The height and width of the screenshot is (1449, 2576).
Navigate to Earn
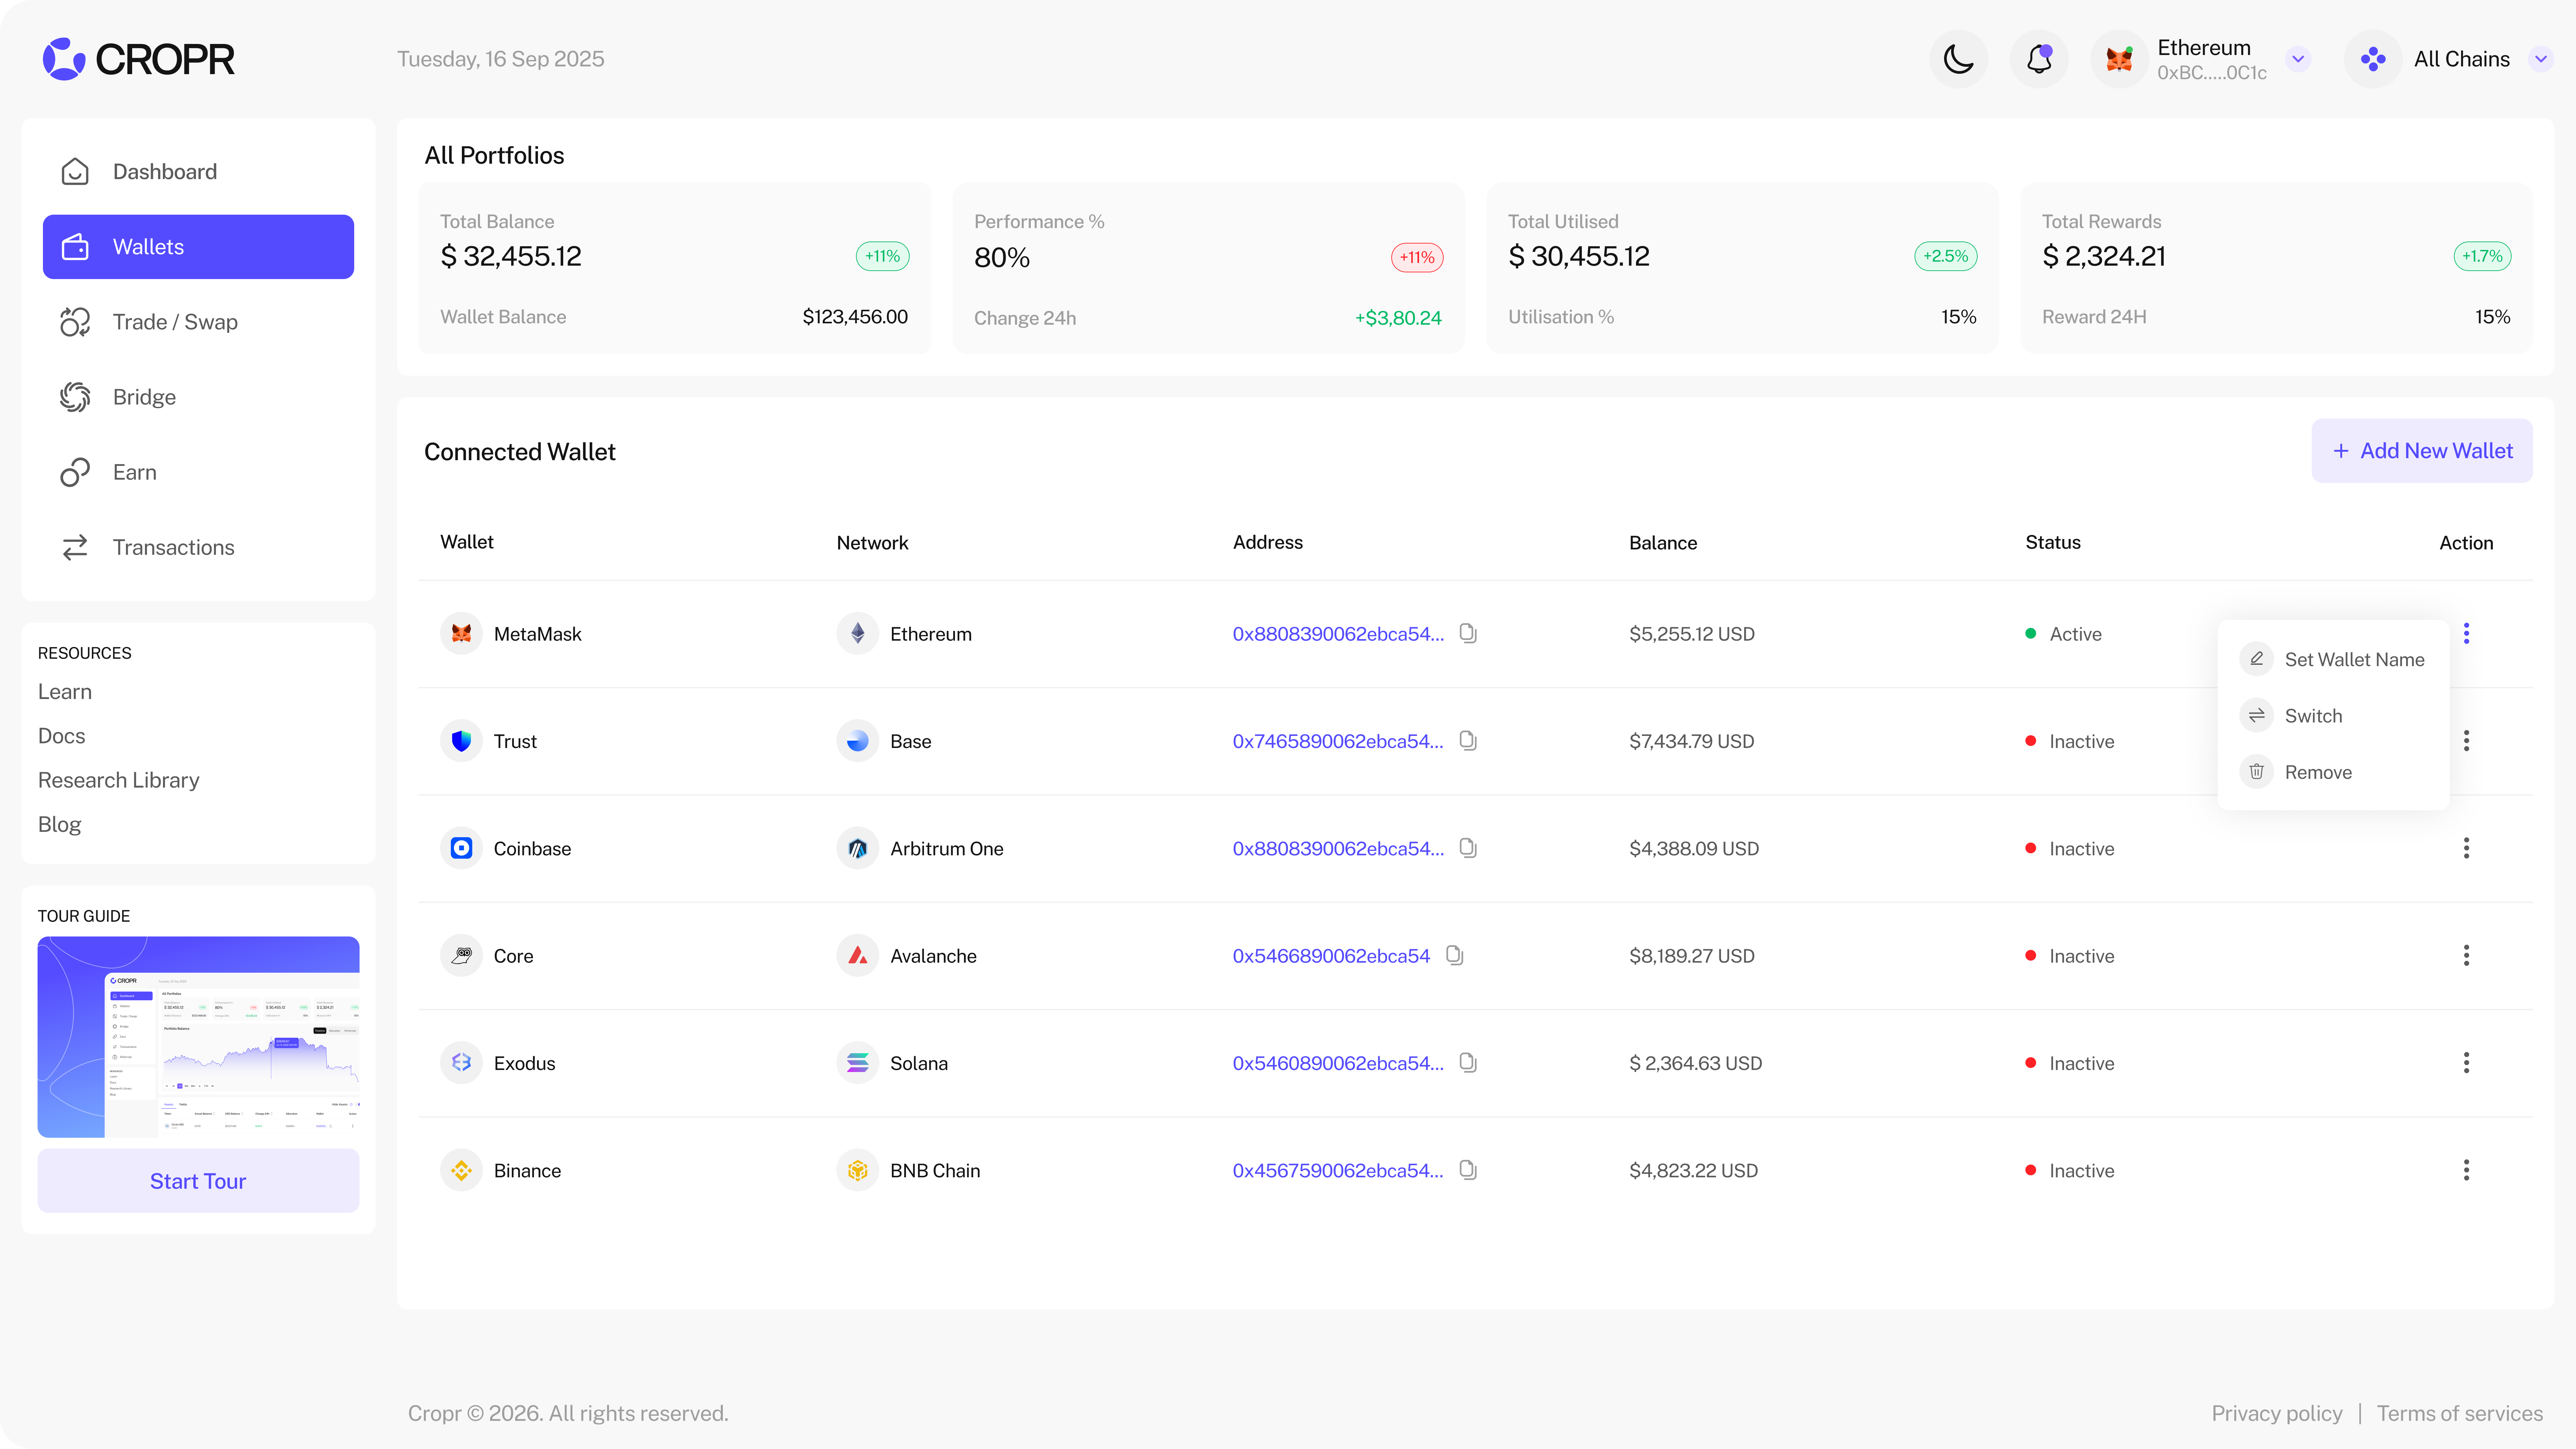198,472
